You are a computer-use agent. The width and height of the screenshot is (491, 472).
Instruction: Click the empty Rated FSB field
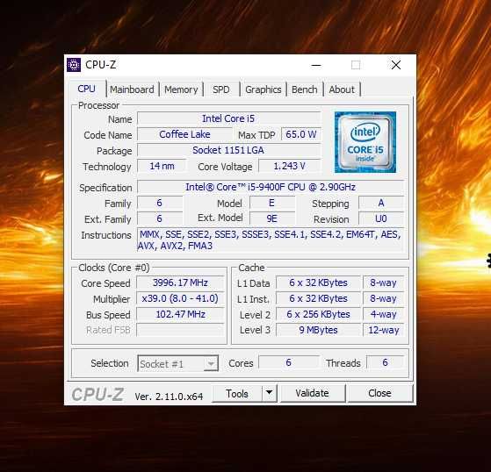click(x=180, y=330)
